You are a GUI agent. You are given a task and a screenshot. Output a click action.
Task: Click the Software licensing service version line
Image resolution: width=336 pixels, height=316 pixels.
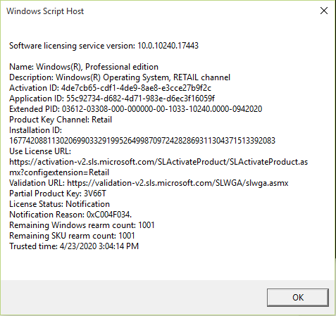(x=104, y=46)
